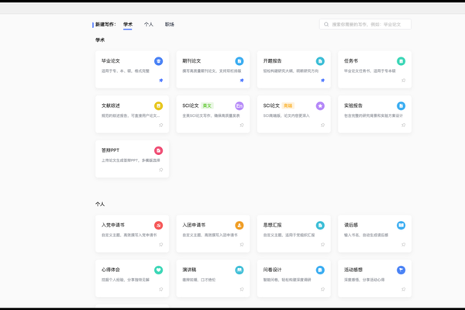This screenshot has width=465, height=310.
Task: Favorite the 实验报告 card with its star
Action: click(x=403, y=124)
